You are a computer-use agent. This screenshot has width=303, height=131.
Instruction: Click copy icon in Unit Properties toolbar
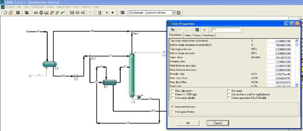(x=173, y=30)
